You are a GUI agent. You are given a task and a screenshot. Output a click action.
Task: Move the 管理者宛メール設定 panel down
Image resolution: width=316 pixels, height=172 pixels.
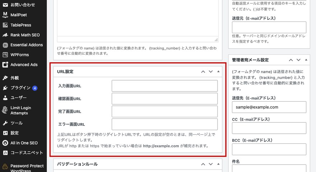tap(298, 60)
